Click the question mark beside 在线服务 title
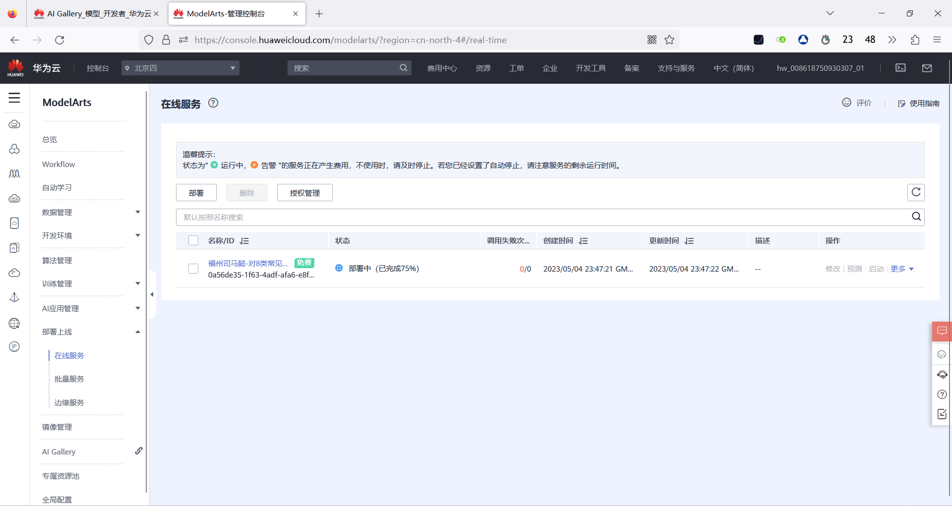The width and height of the screenshot is (952, 506). point(213,103)
